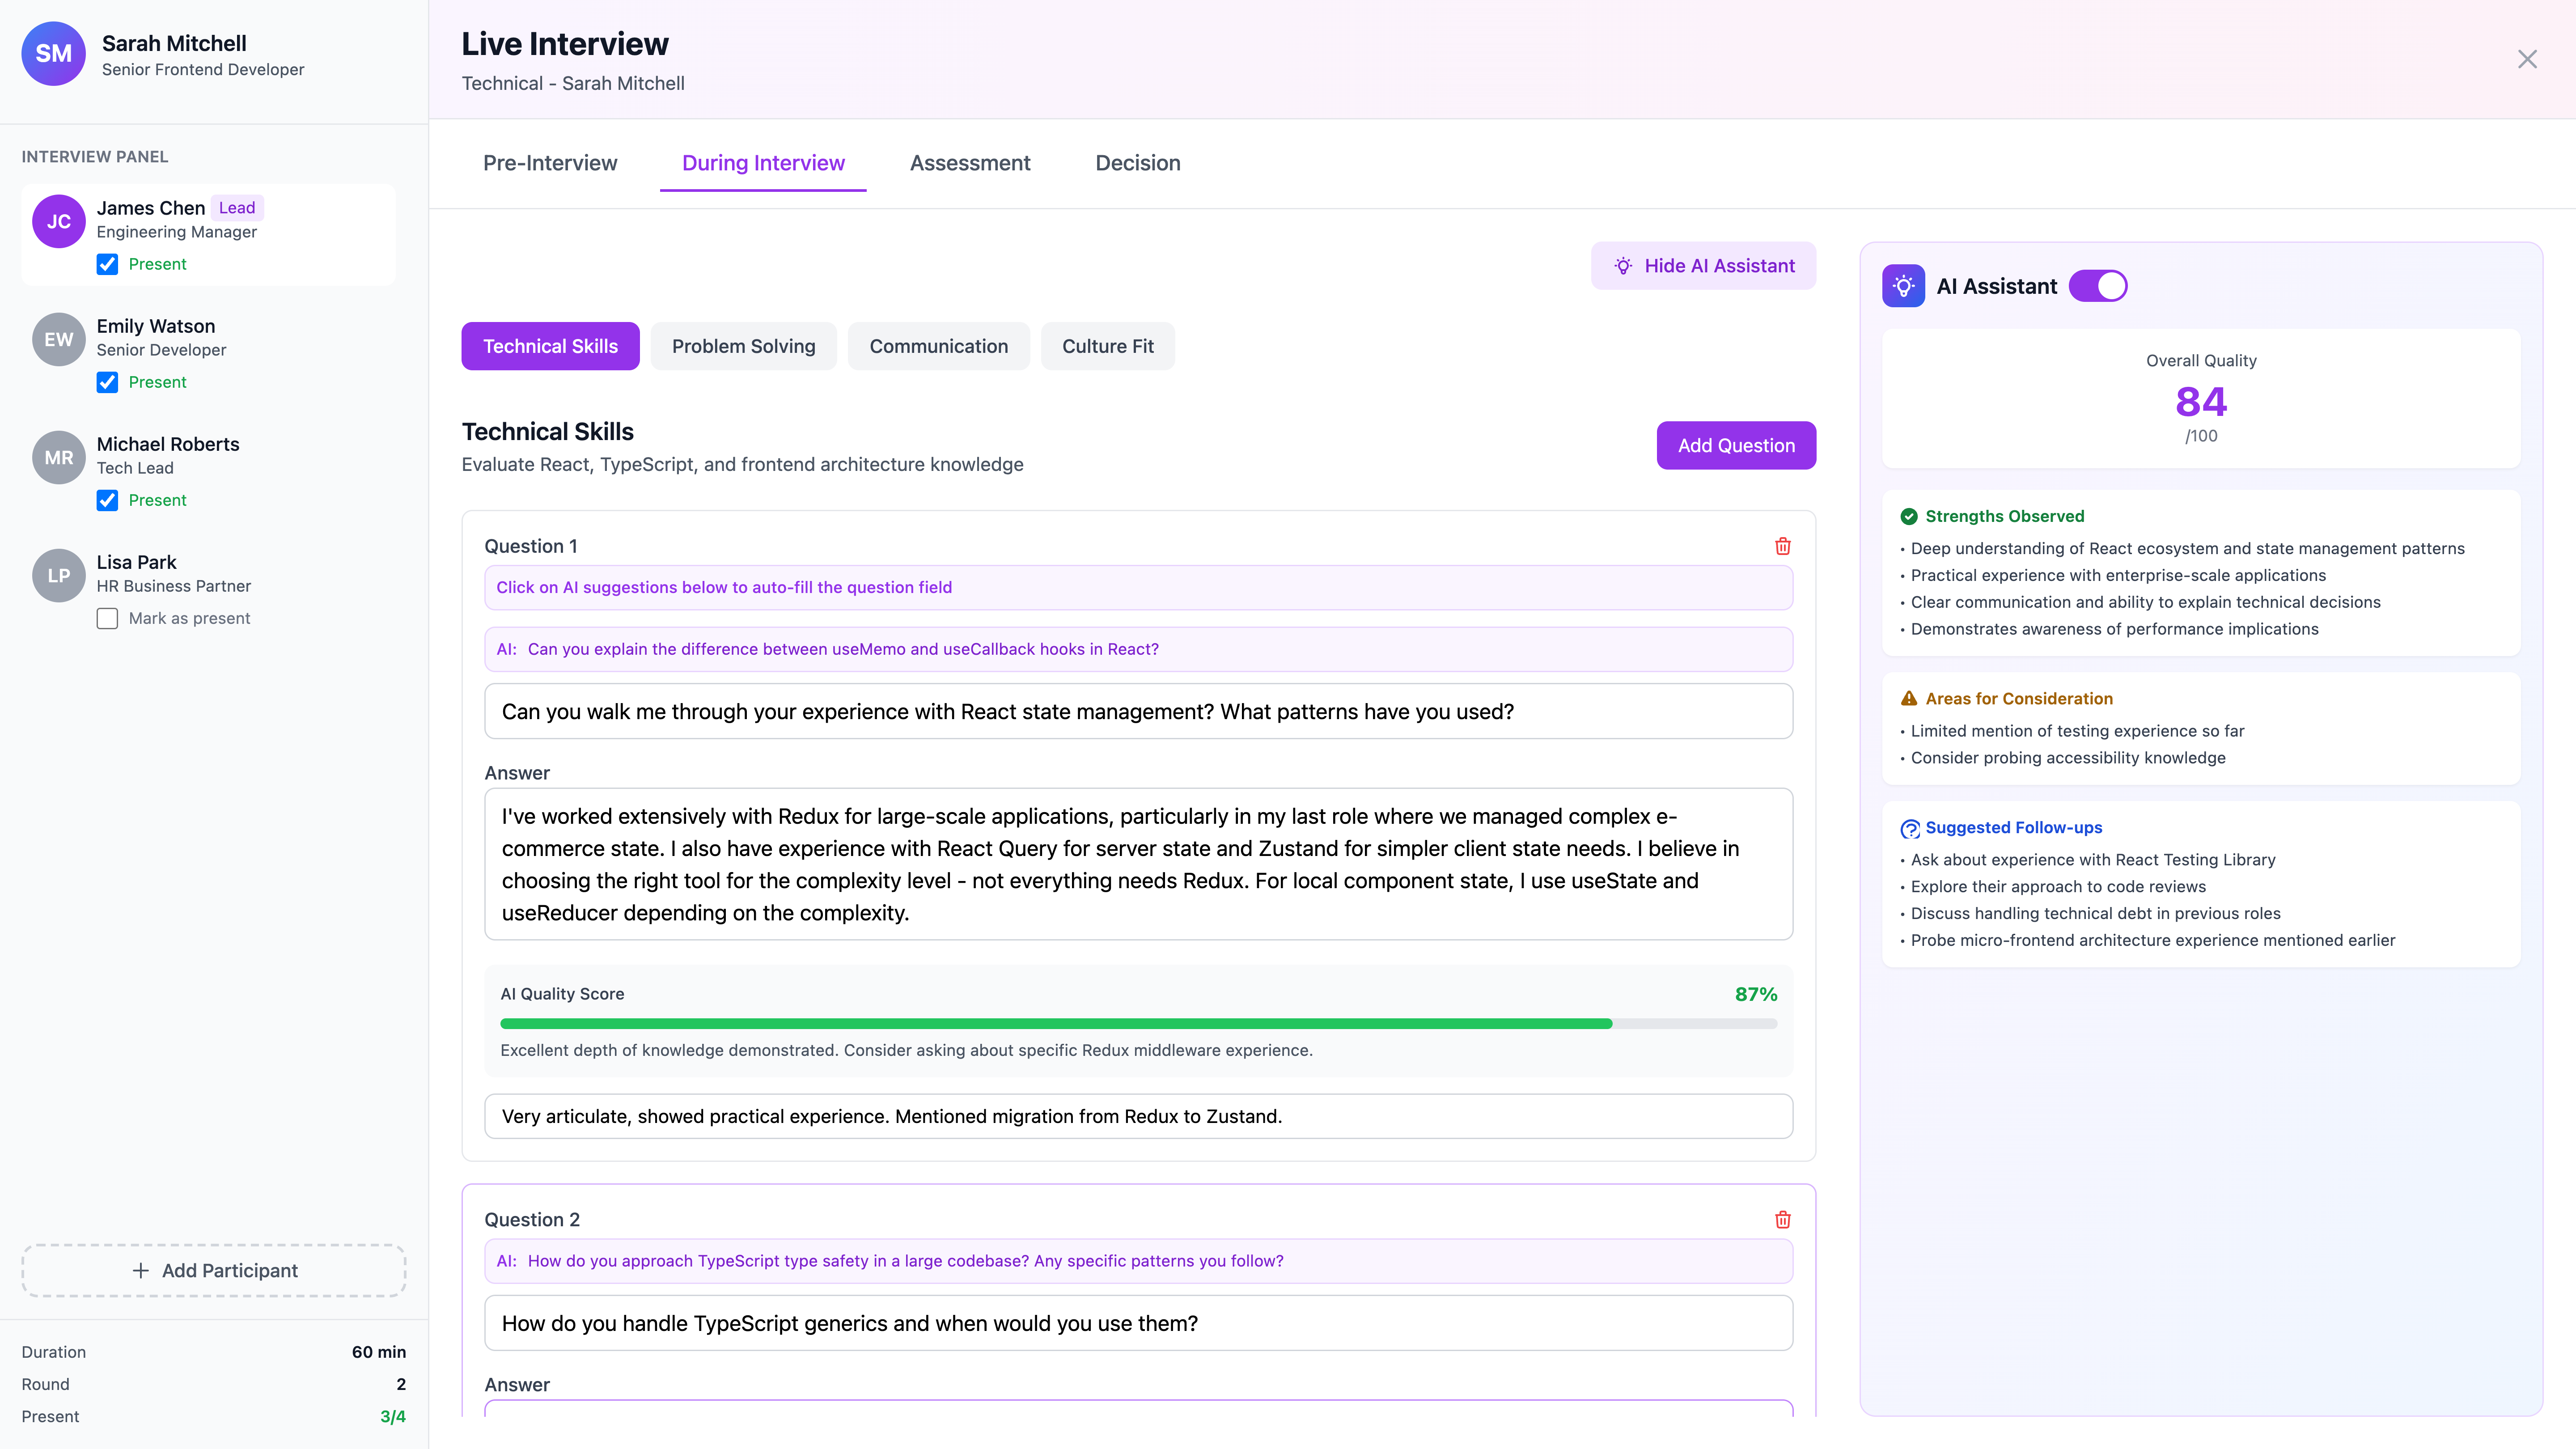Toggle the AI Assistant switch off

(x=2098, y=286)
